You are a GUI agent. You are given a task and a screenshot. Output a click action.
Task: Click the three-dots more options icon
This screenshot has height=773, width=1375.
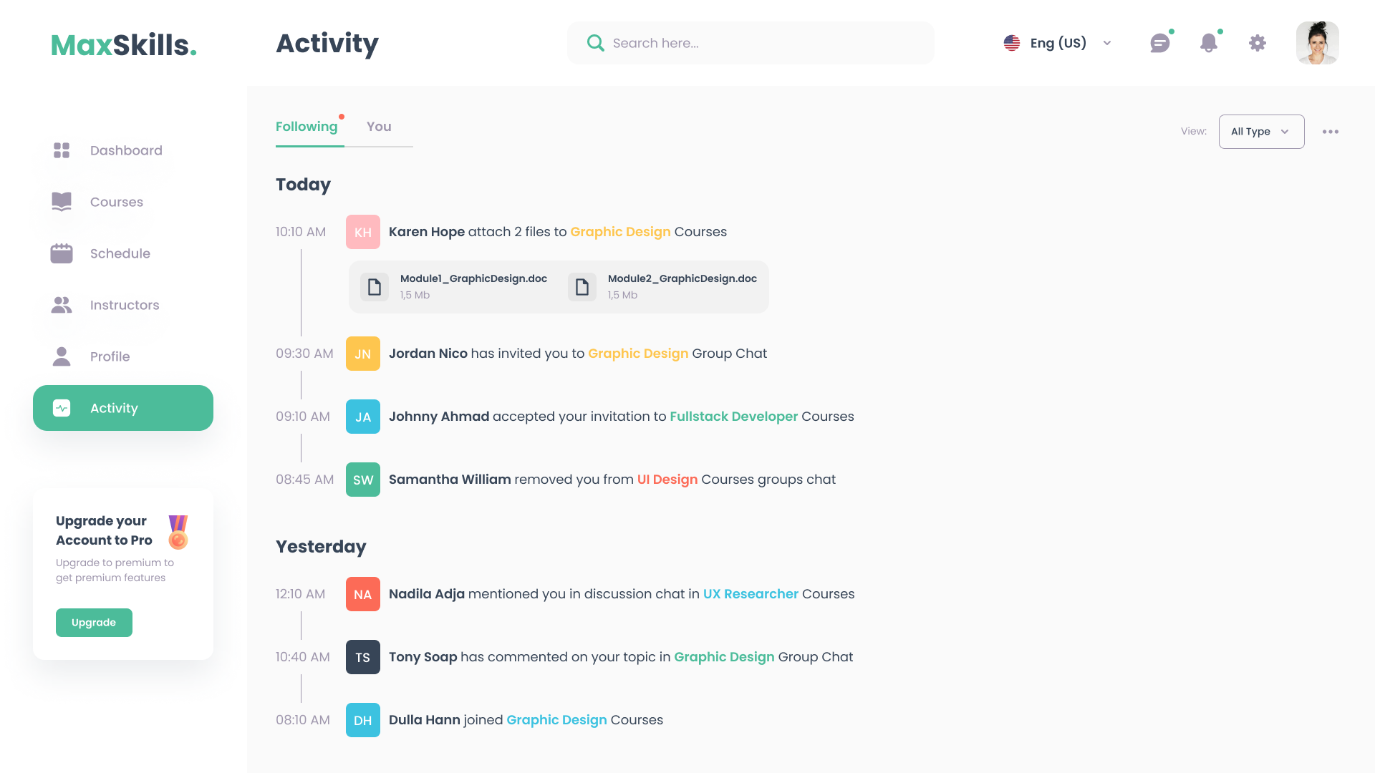1331,132
